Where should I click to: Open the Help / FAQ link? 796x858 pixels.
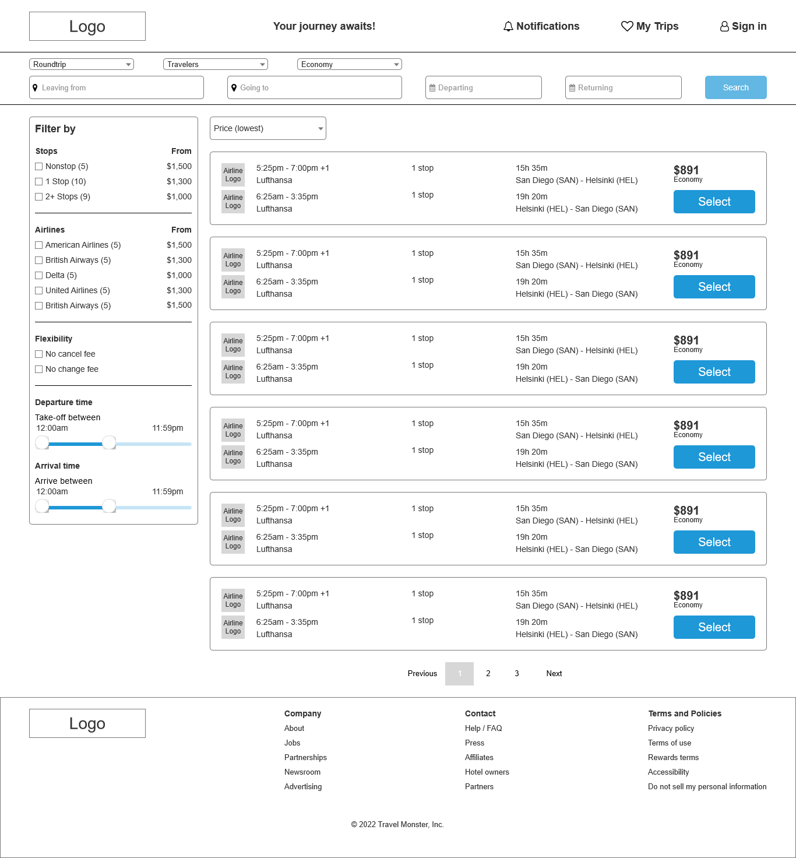pos(483,729)
